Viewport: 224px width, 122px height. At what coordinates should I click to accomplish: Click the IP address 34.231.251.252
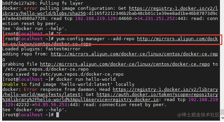click(156, 19)
